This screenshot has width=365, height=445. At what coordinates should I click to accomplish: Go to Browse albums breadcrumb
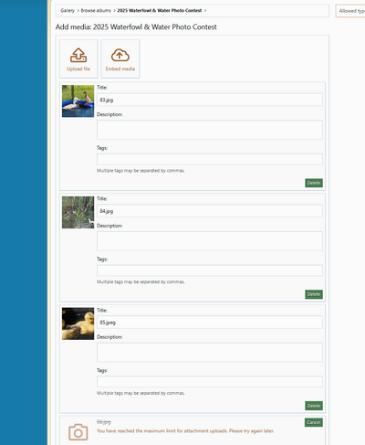(96, 11)
